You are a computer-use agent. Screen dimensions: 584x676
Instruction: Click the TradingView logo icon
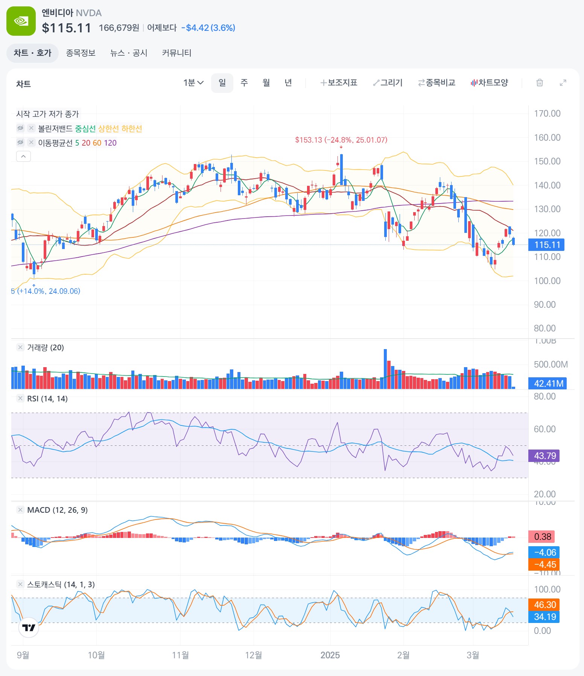[x=29, y=627]
